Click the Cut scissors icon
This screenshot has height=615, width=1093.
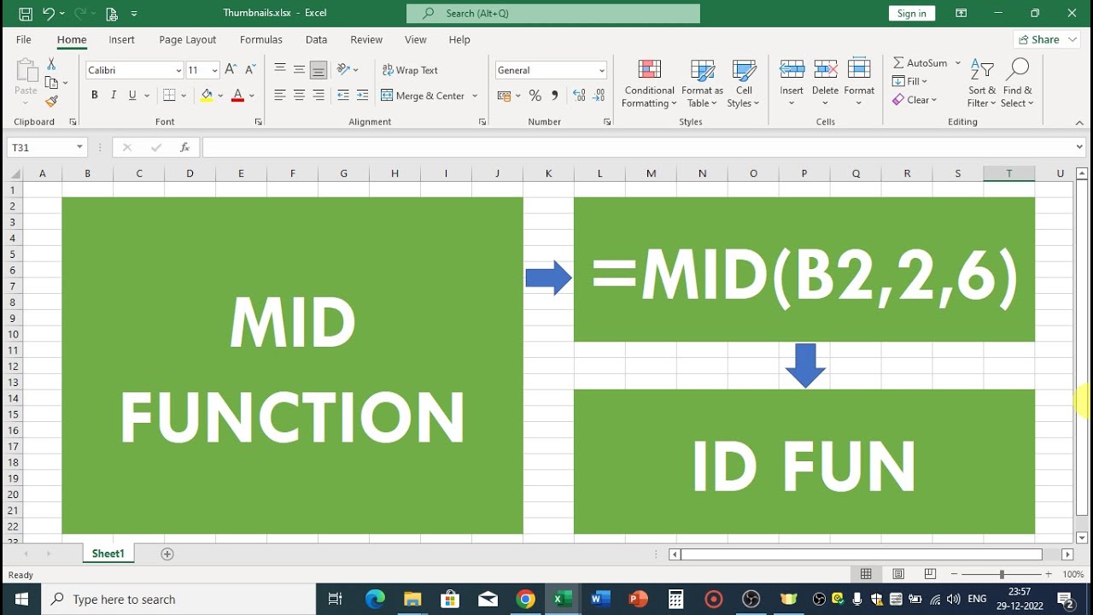click(51, 64)
